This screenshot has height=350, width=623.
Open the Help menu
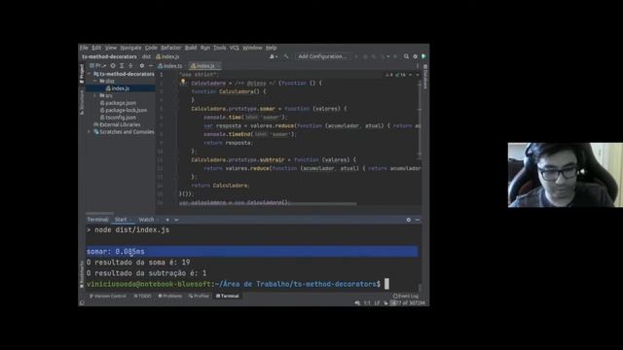click(271, 48)
